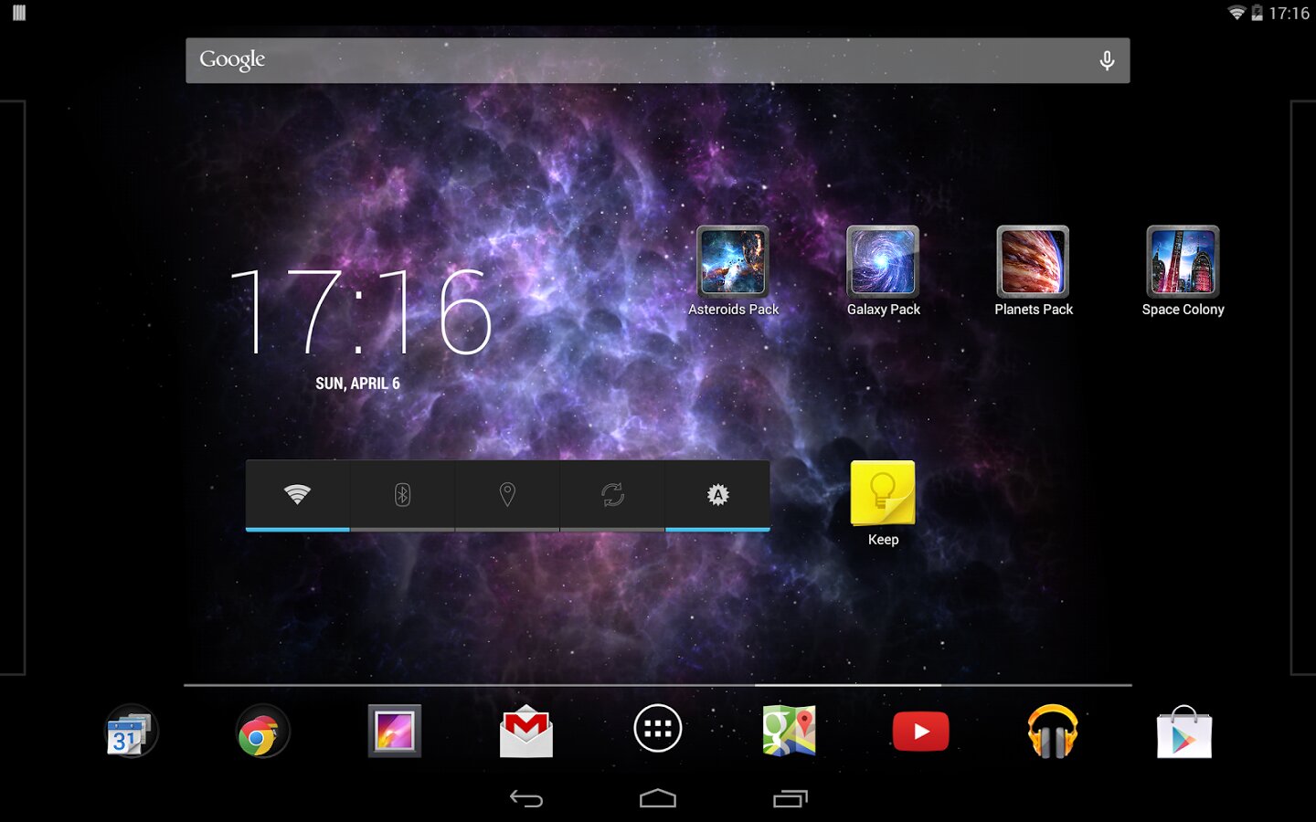Toggle Bluetooth in power control widget

coord(402,495)
